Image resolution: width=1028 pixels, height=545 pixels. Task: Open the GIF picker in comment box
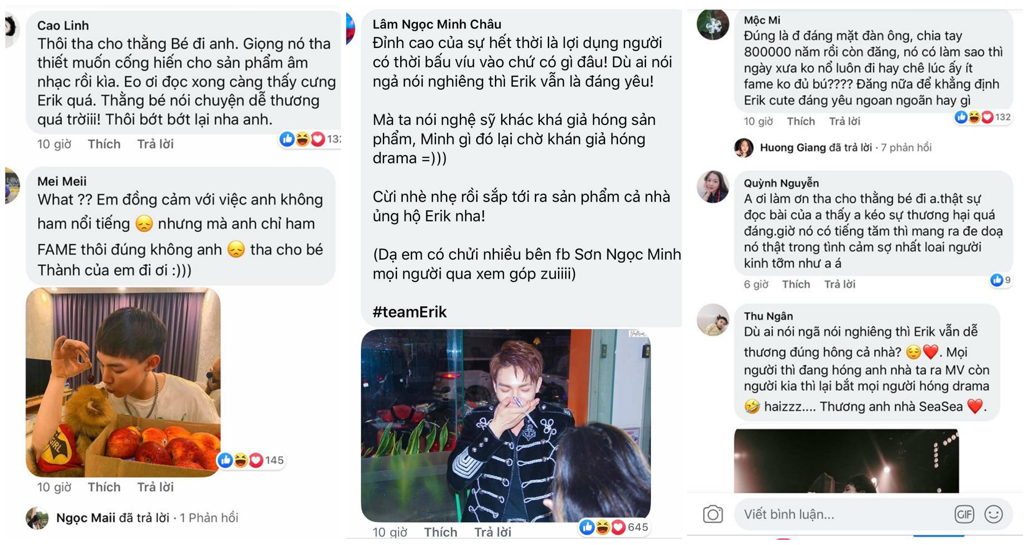964,515
